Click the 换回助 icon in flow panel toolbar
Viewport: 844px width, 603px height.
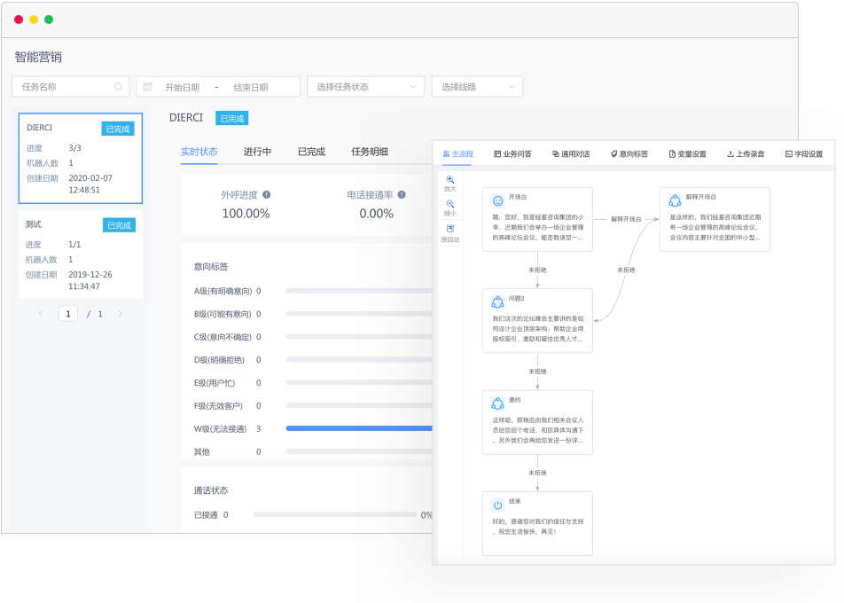coord(450,229)
